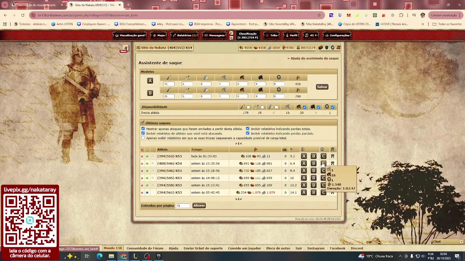Send template A to village (408|546) K54
This screenshot has width=465, height=261.
[304, 163]
